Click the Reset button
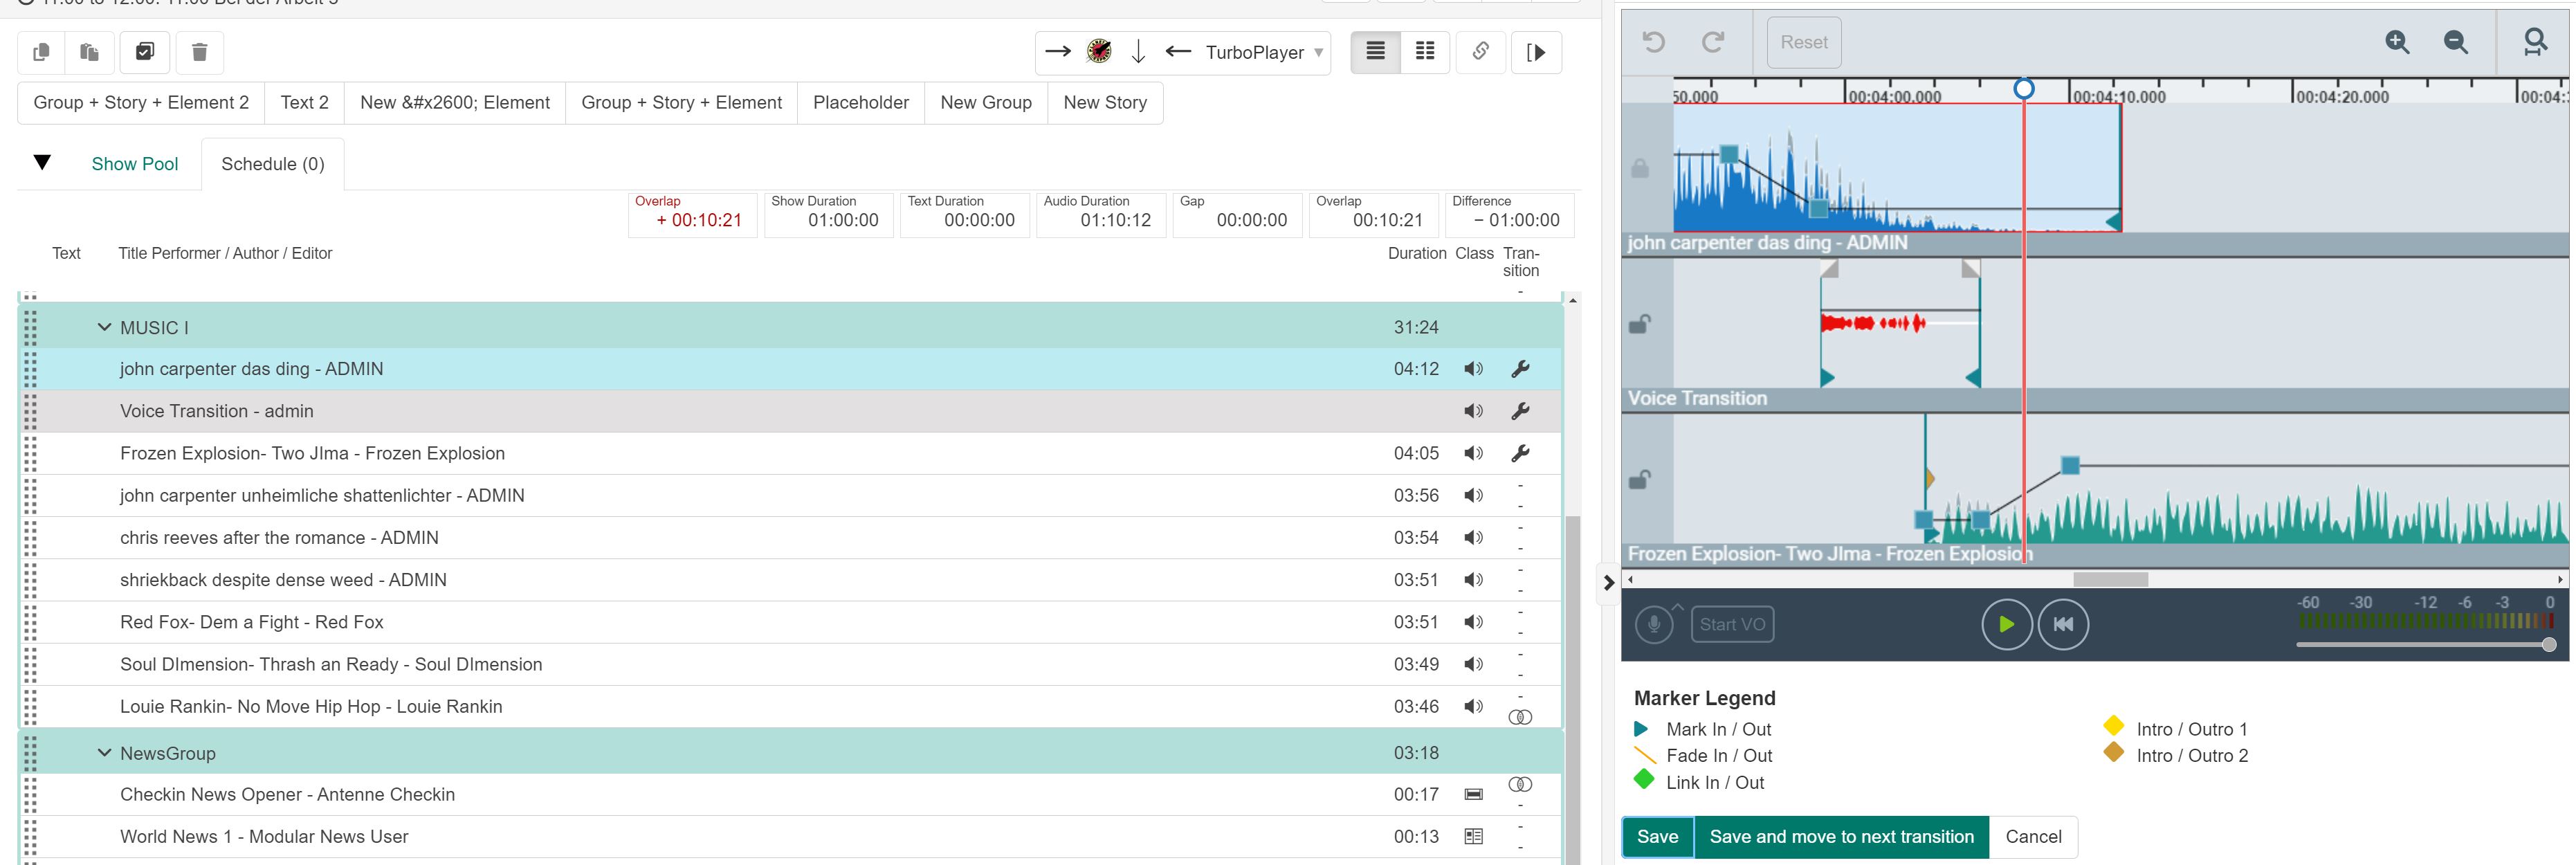2576x865 pixels. [1804, 42]
